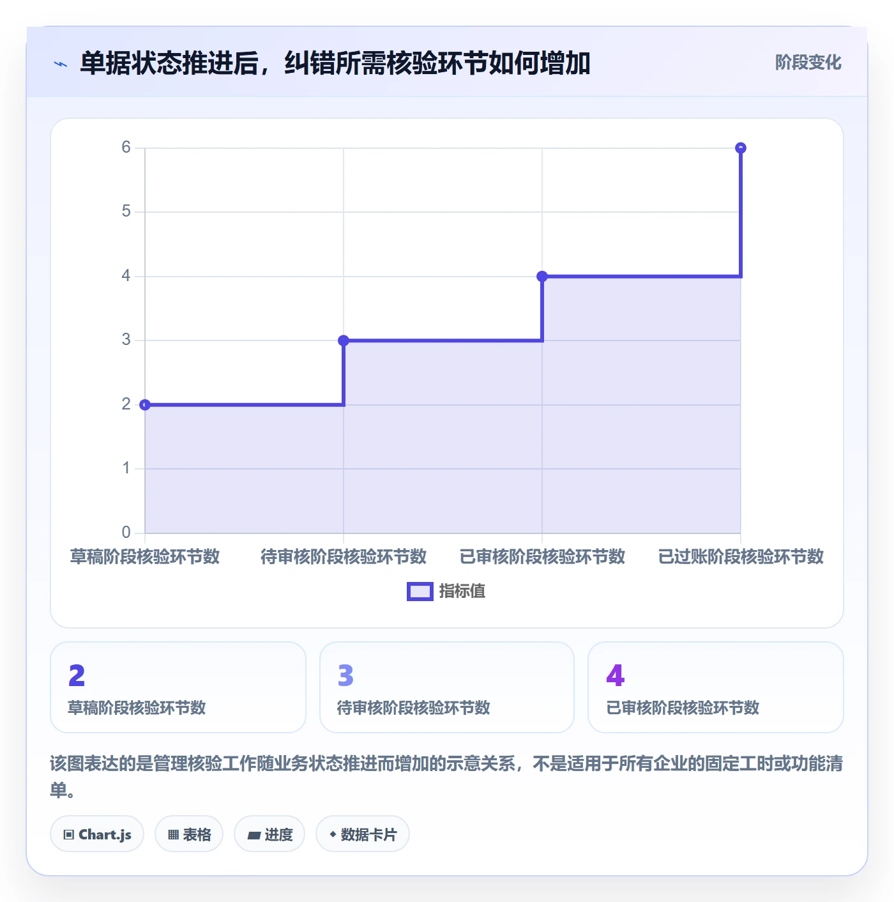The image size is (894, 902).
Task: Click the Chart.js tag
Action: point(97,834)
